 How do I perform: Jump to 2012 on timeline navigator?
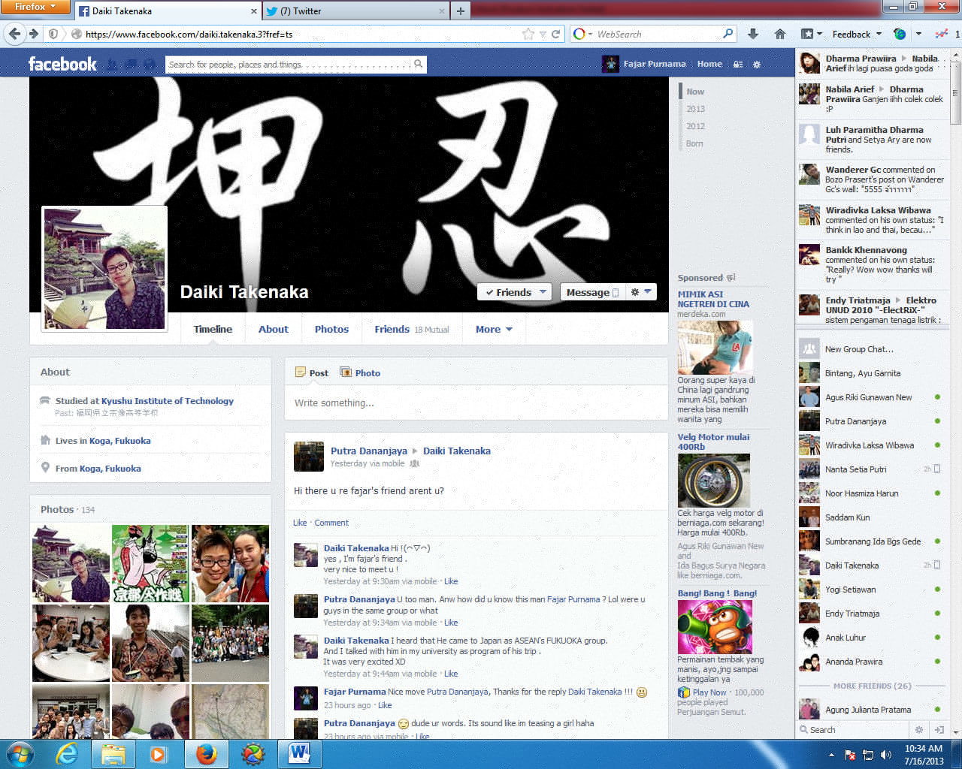[695, 126]
